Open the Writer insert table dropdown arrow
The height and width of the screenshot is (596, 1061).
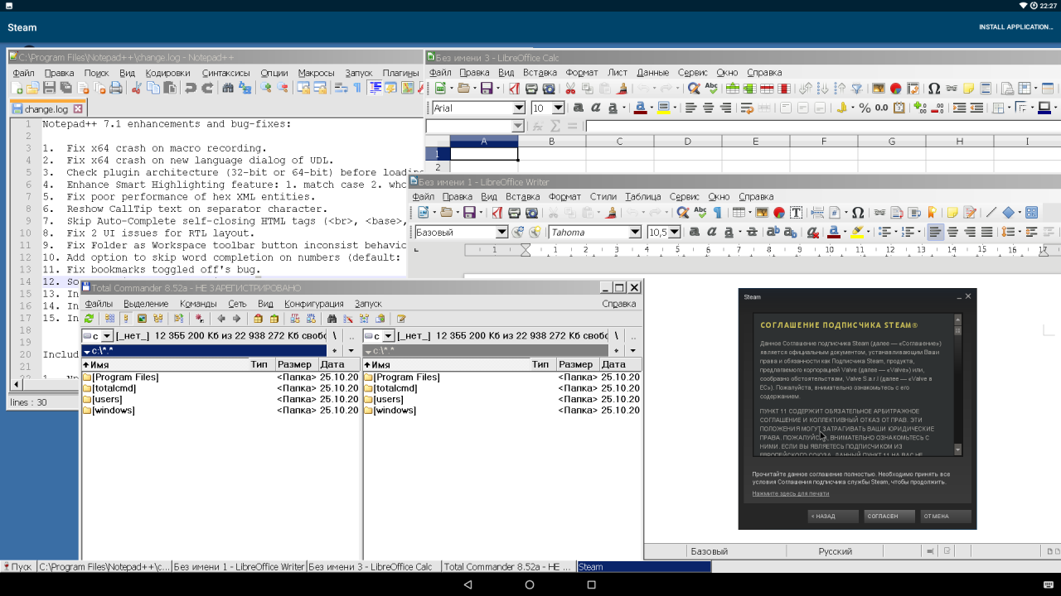click(x=750, y=213)
